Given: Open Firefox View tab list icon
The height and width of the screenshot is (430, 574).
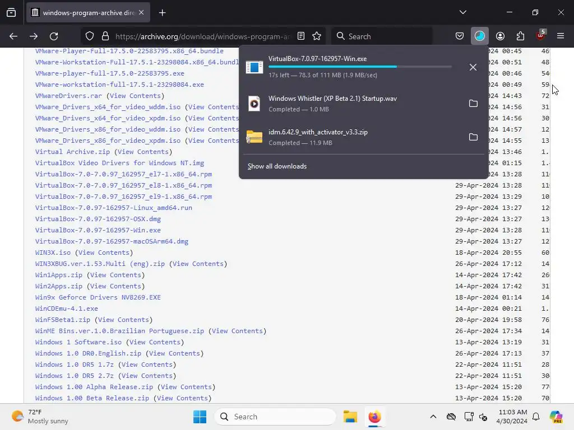Looking at the screenshot, I should (11, 12).
